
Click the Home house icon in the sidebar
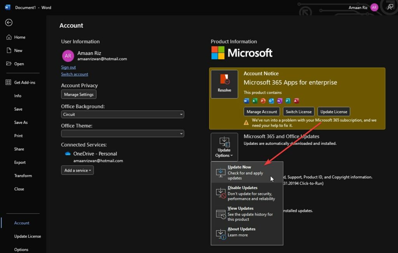(x=9, y=37)
